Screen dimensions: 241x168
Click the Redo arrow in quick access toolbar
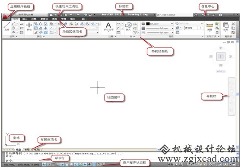78,15
